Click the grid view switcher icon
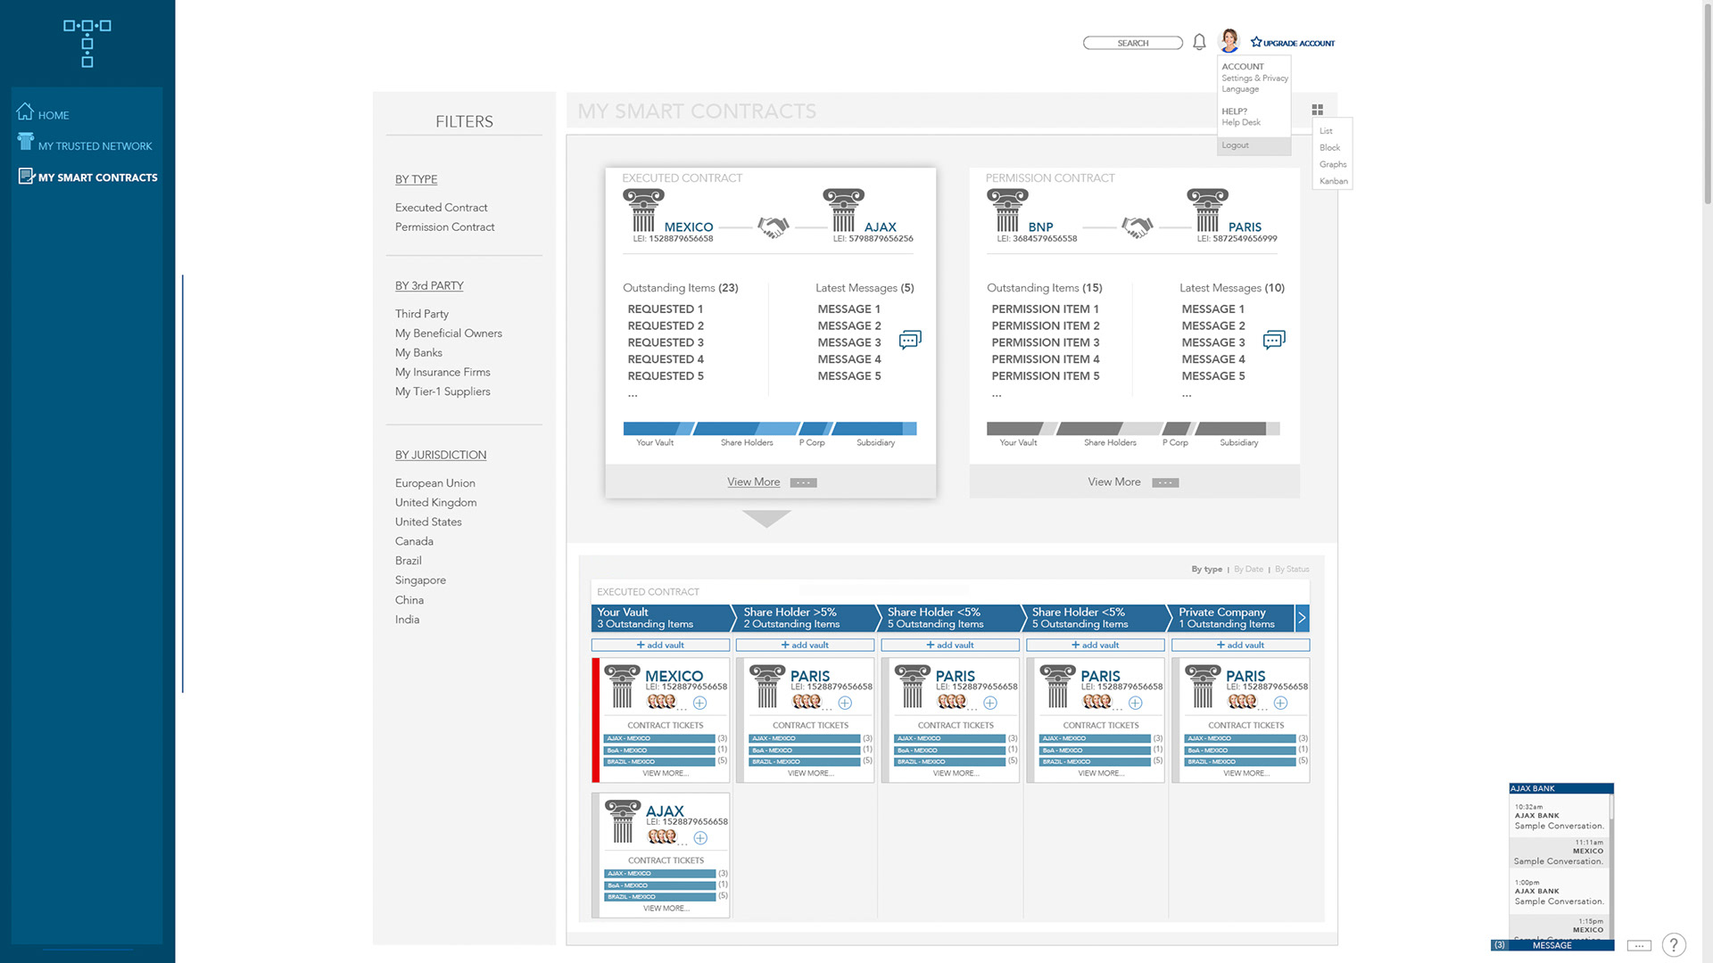1713x963 pixels. point(1317,110)
